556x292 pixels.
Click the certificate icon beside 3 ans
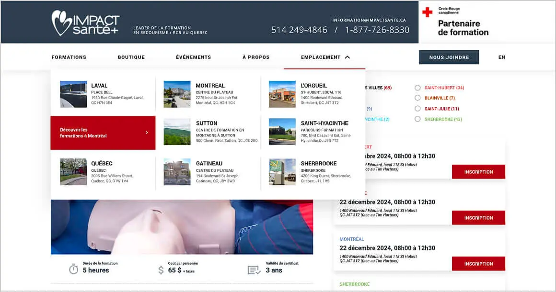click(x=254, y=270)
